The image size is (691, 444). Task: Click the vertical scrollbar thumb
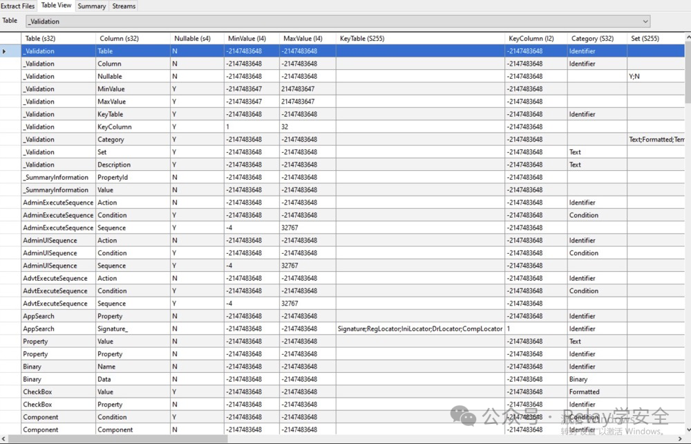pyautogui.click(x=688, y=73)
